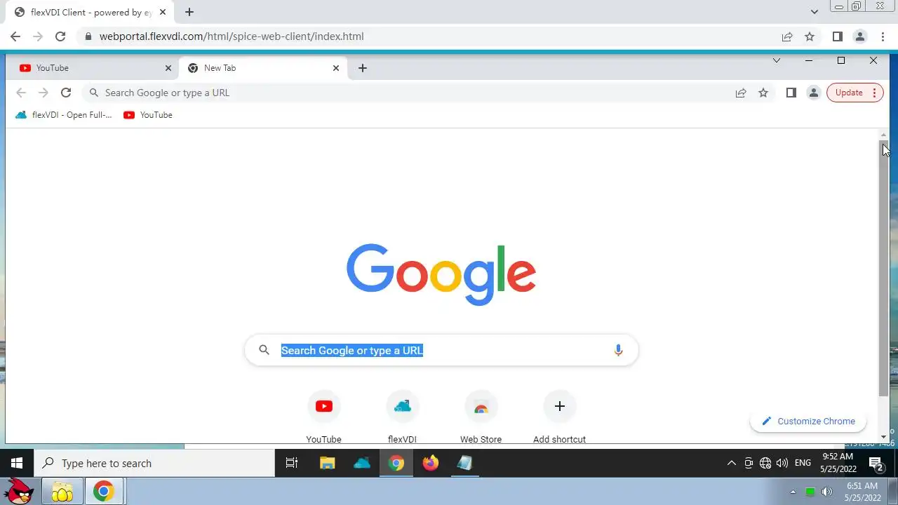Image resolution: width=898 pixels, height=505 pixels.
Task: Open the outer browser side panel
Action: pos(838,36)
